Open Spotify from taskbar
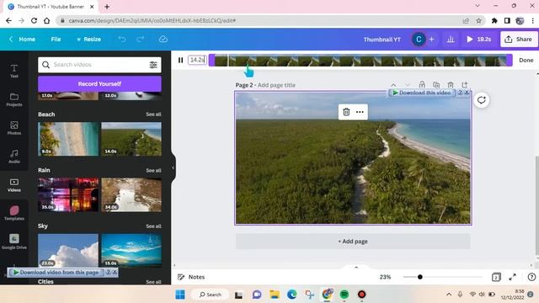 click(x=344, y=295)
